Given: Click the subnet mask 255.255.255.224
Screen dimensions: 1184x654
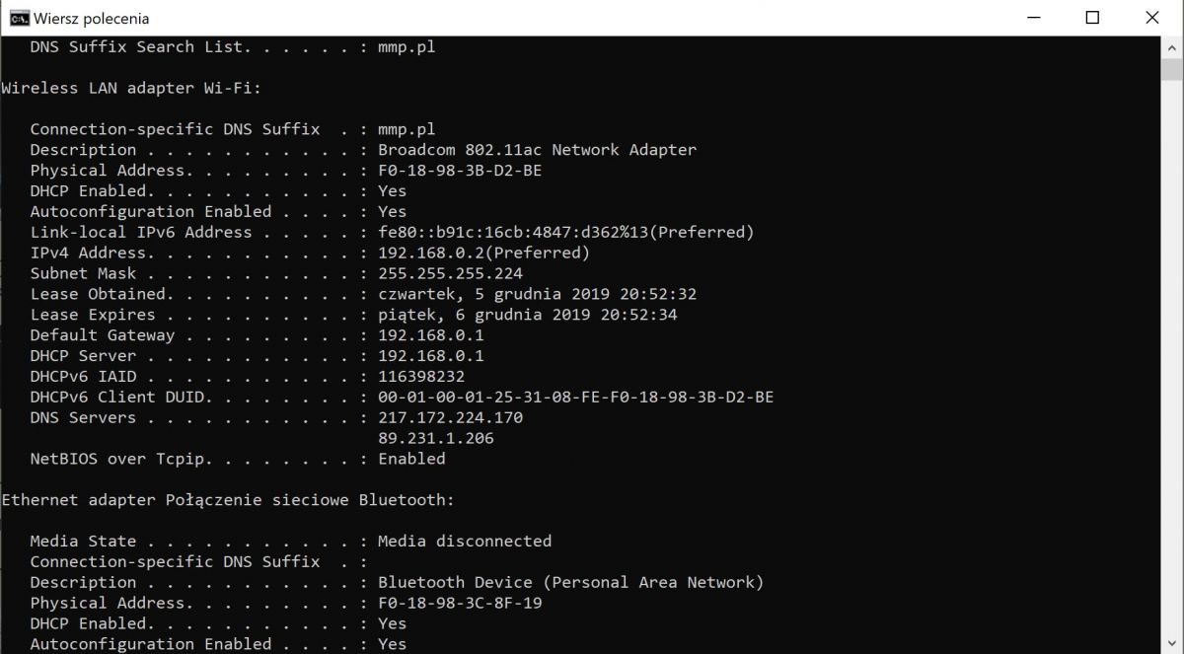Looking at the screenshot, I should coord(450,273).
